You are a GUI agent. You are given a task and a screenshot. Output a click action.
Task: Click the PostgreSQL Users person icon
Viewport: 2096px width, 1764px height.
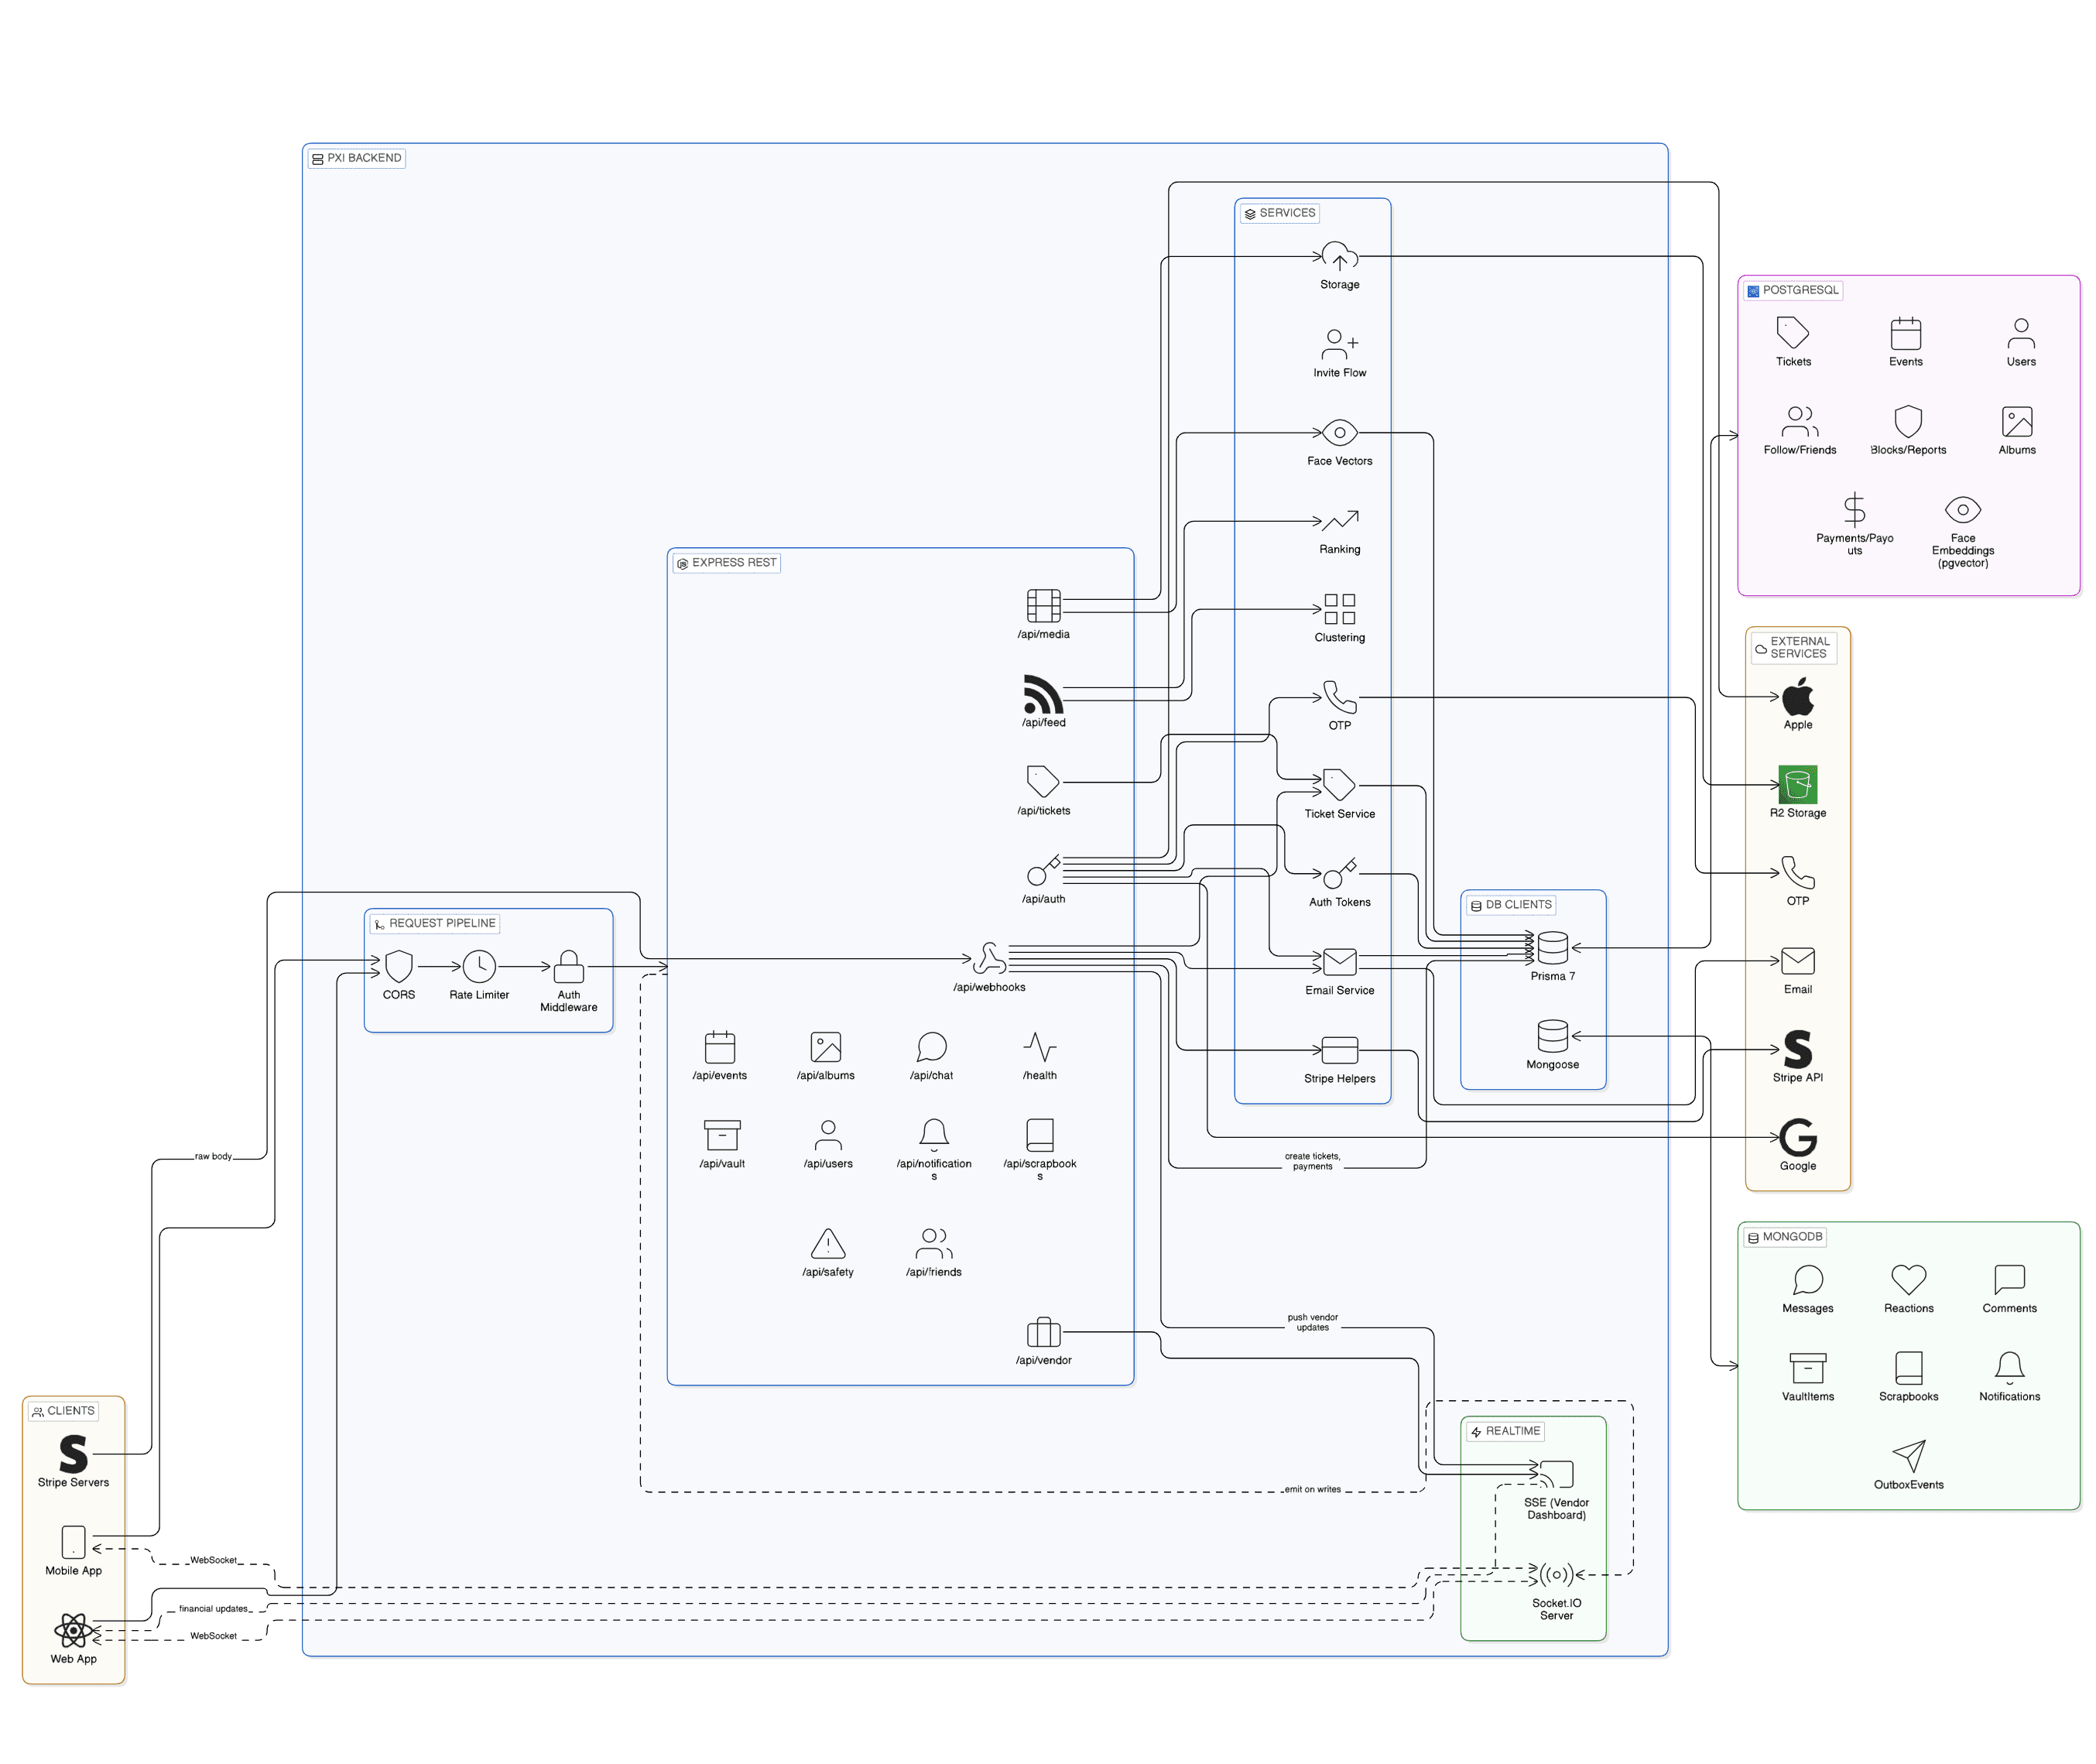2020,333
